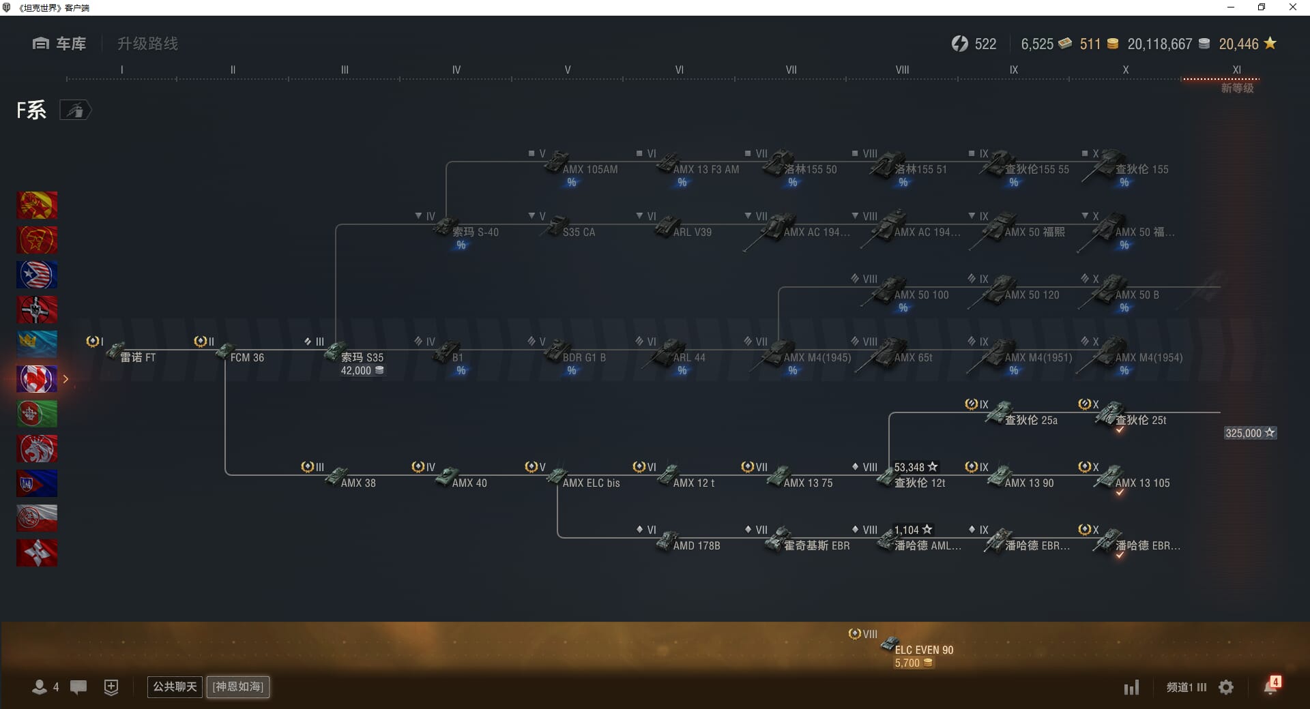The image size is (1310, 709).
Task: Choose the Swedish three-crowns nation flag
Action: pyautogui.click(x=37, y=344)
